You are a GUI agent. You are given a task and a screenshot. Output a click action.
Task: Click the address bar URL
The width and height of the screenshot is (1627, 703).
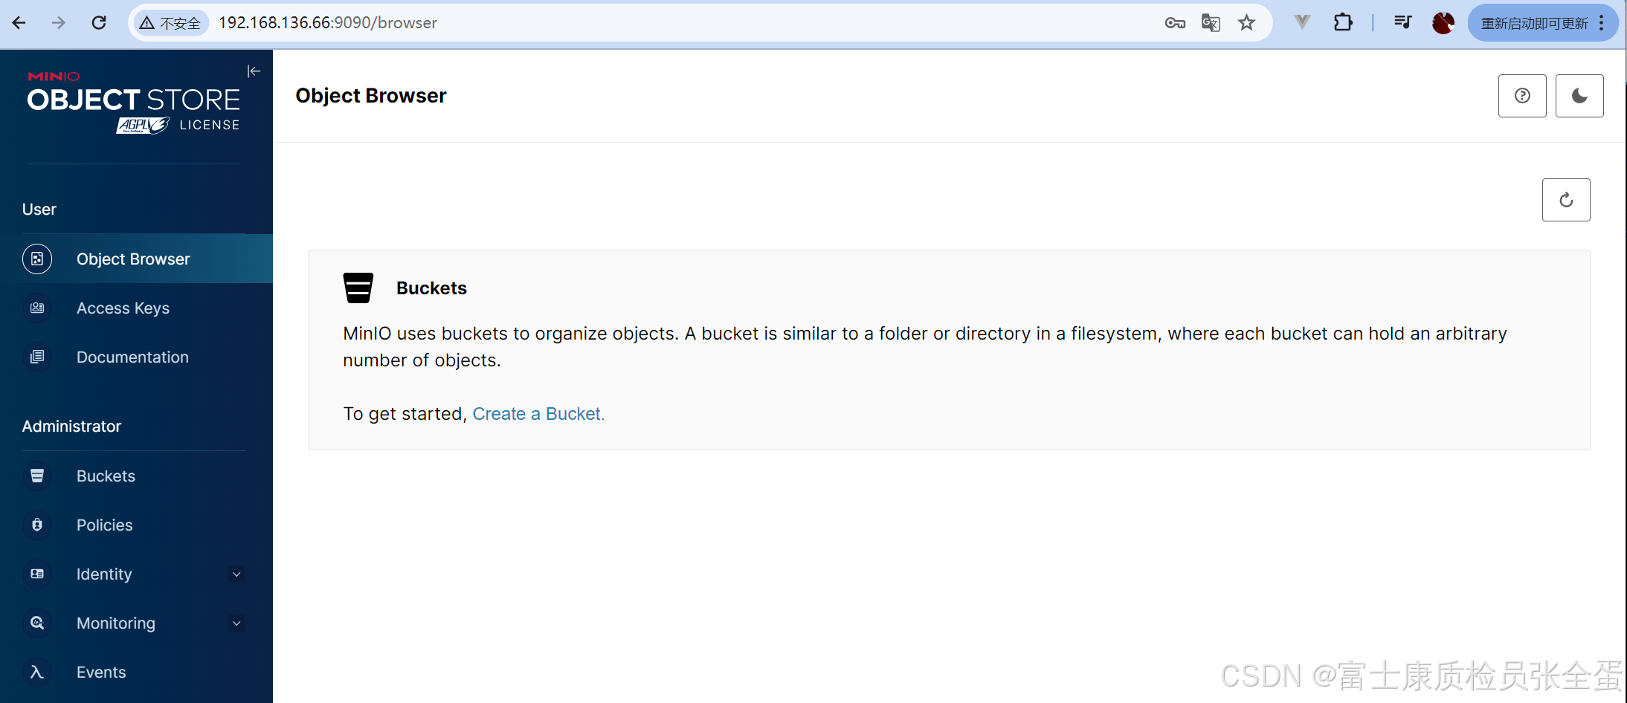(x=328, y=23)
